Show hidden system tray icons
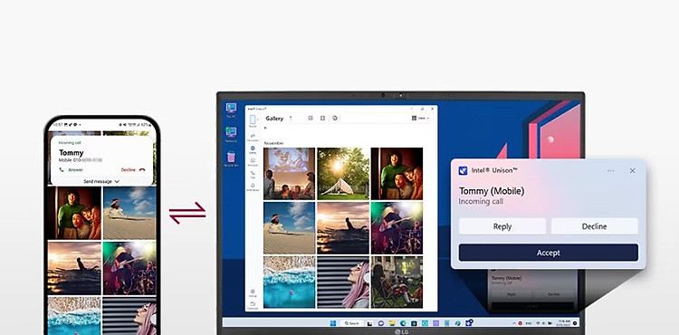 (x=514, y=323)
